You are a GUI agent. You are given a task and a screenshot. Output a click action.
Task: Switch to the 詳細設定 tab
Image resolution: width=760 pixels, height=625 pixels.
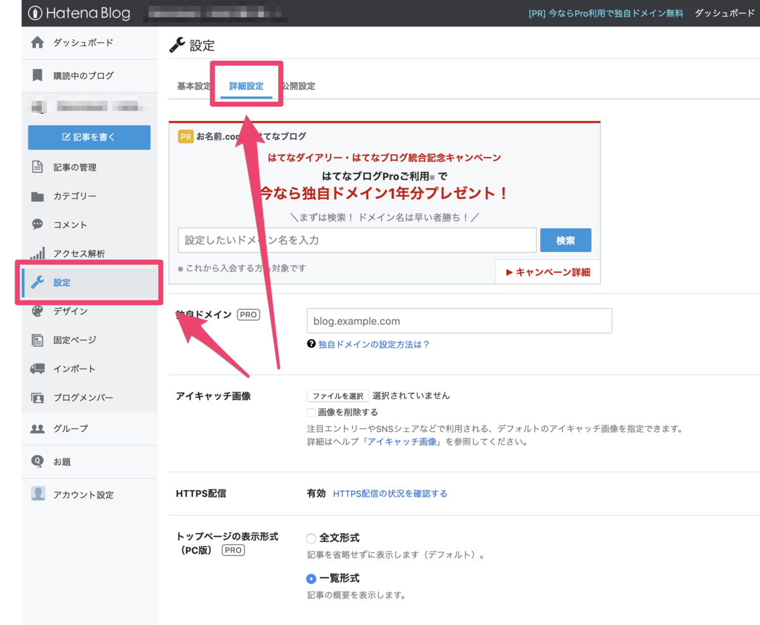[x=246, y=86]
